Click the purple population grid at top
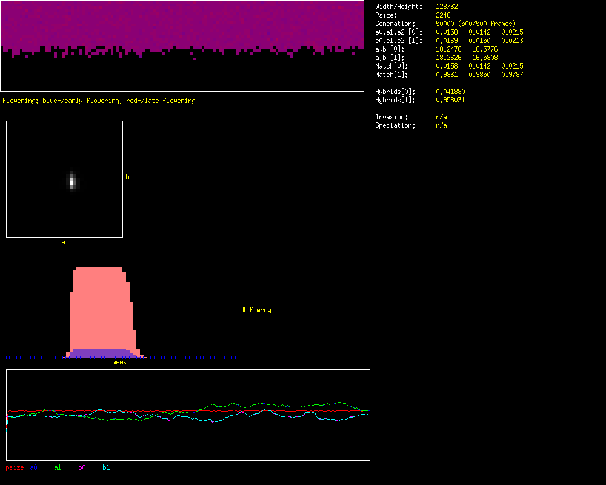Image resolution: width=606 pixels, height=485 pixels. click(x=182, y=24)
